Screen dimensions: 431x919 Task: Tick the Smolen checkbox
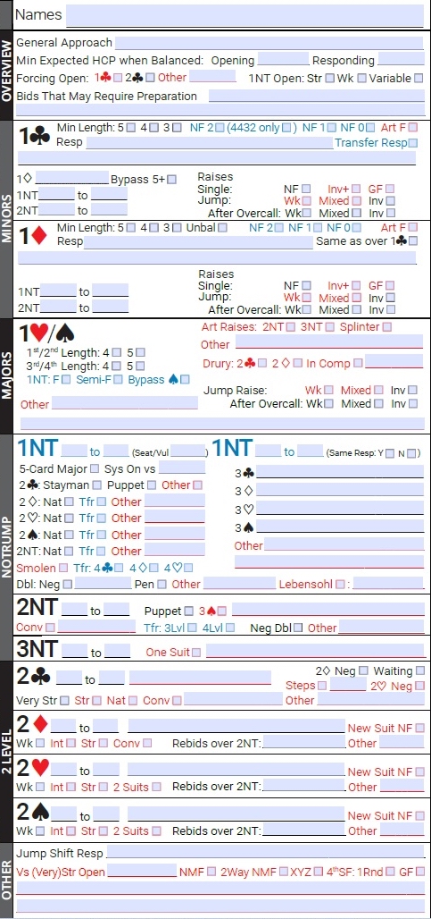tap(63, 568)
